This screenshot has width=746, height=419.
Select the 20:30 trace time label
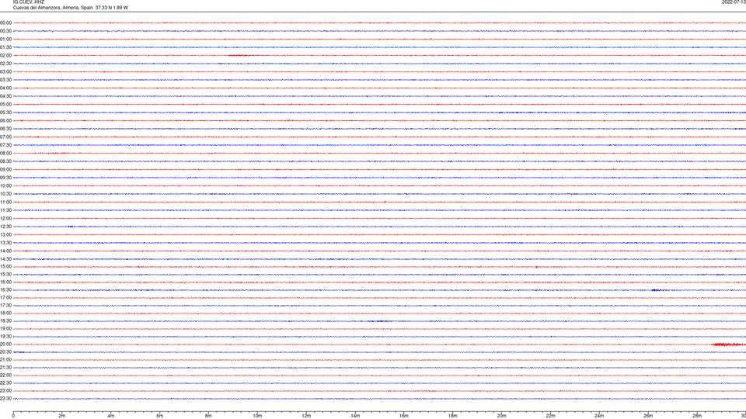5,352
